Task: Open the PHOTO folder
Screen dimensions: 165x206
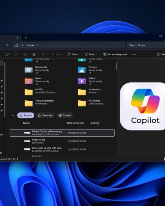Action: 41,92
